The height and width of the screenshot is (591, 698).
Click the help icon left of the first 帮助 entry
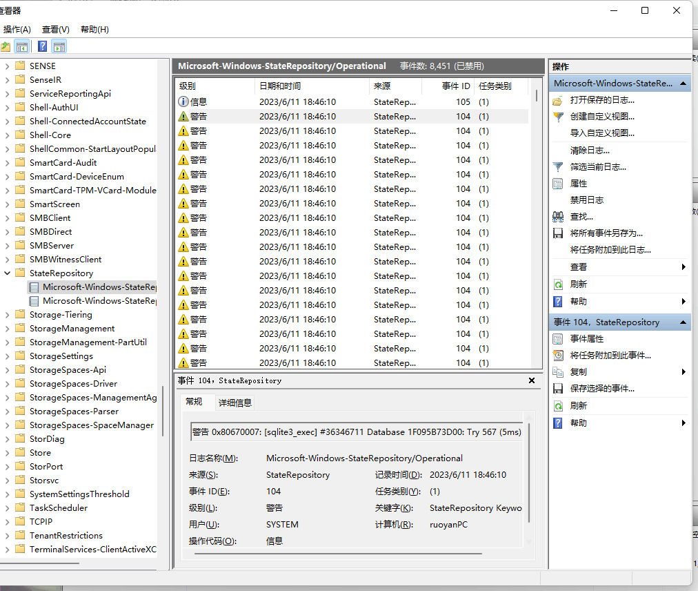tap(558, 302)
